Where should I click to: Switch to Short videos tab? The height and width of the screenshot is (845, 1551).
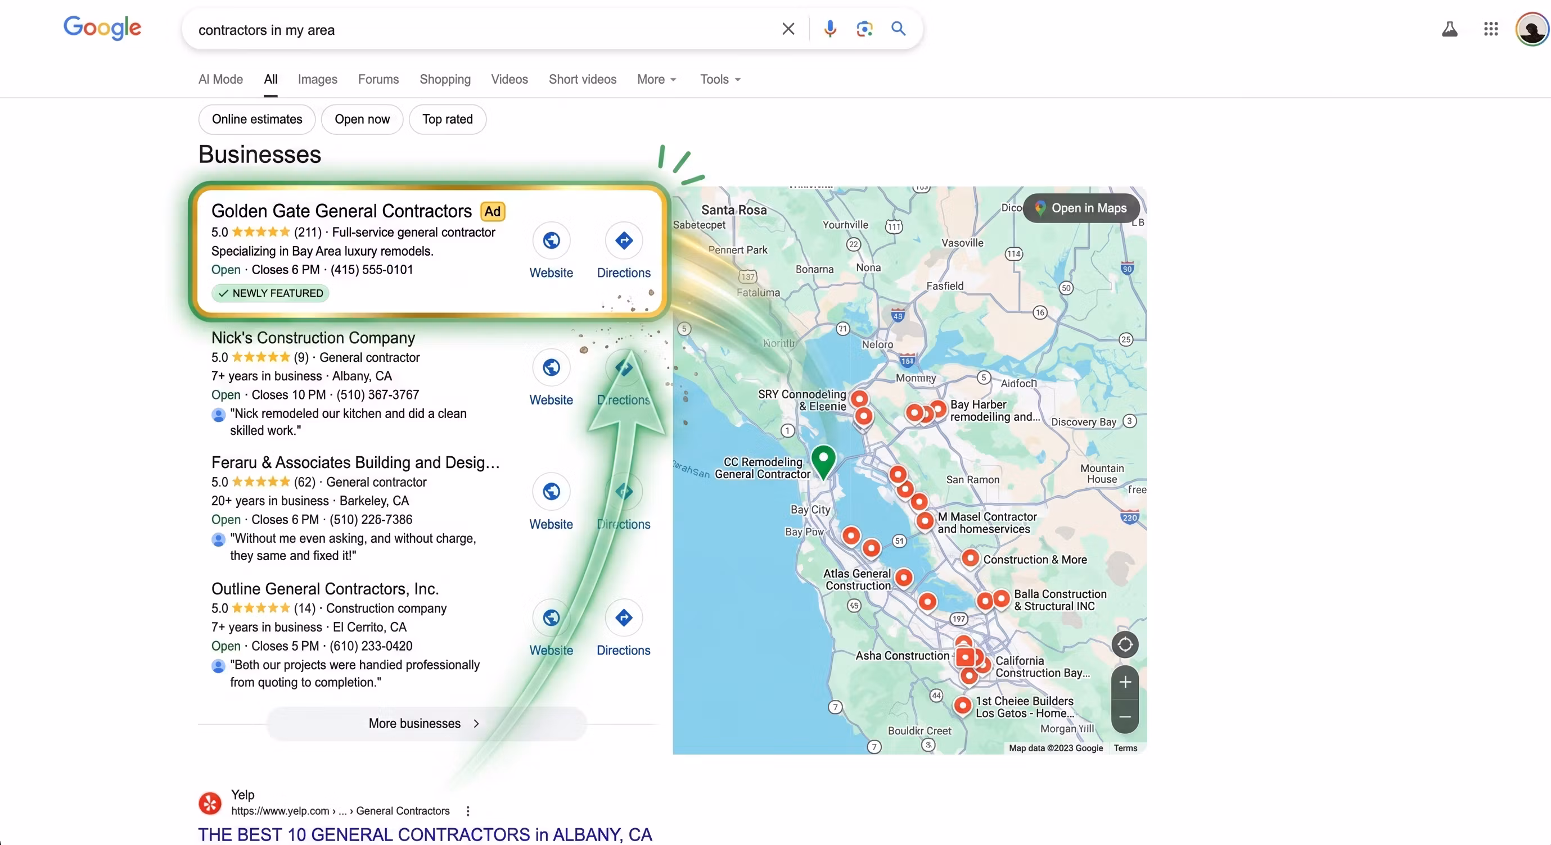[583, 79]
